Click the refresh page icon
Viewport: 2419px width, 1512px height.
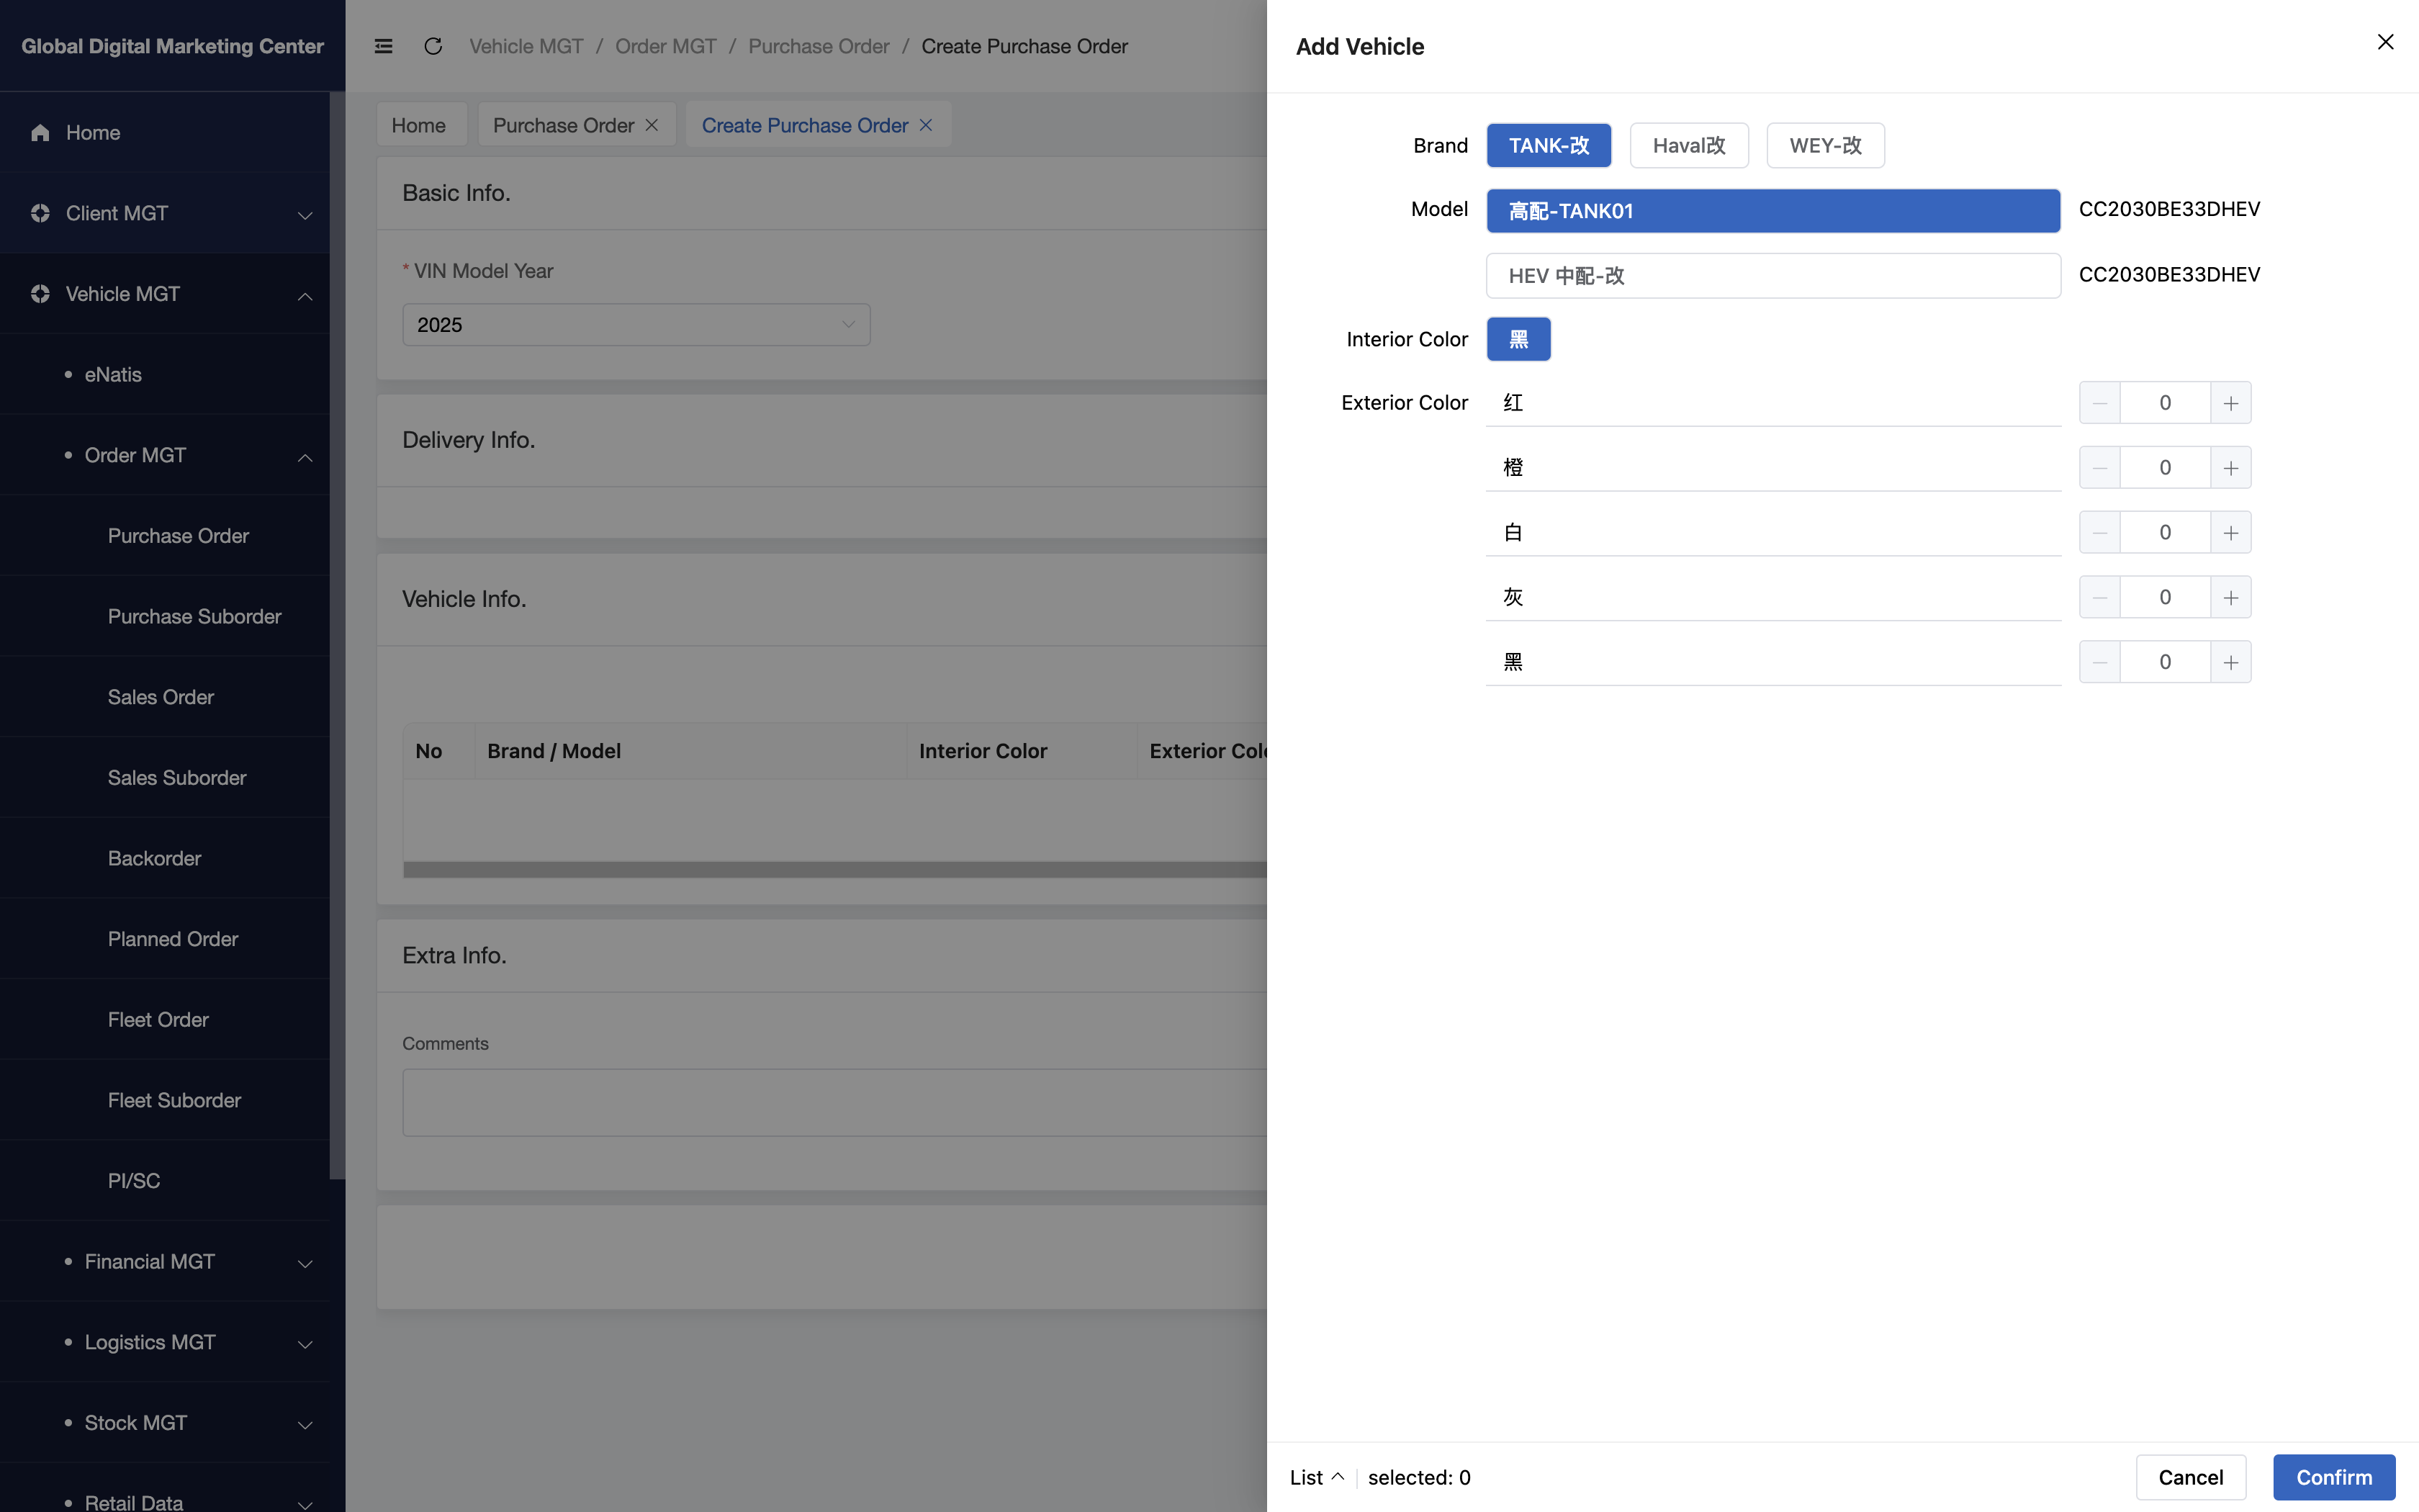point(433,46)
